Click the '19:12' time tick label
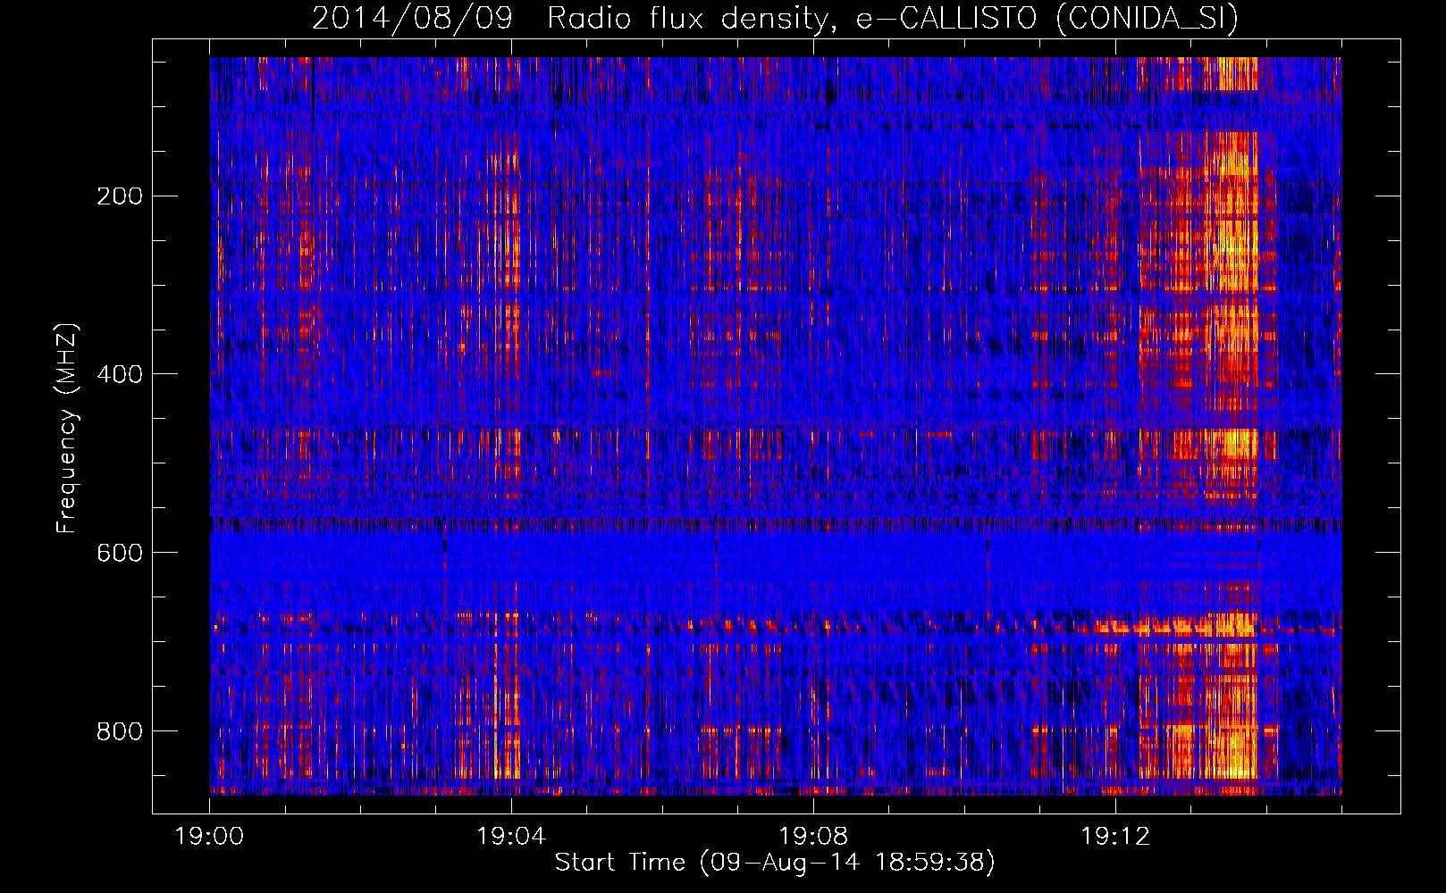Screen dimensions: 1446x893 click(x=1115, y=837)
